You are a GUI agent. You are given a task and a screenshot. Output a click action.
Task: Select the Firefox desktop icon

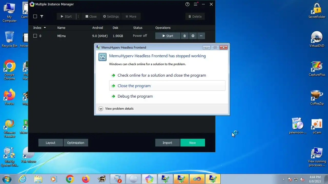pos(9,97)
